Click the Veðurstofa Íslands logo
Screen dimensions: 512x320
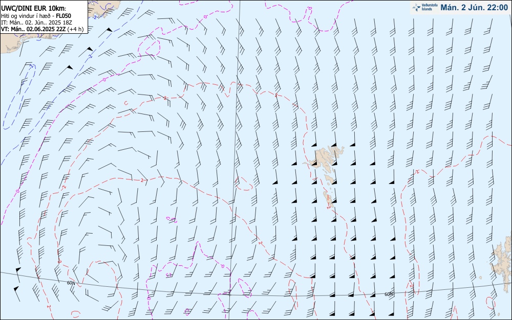[425, 7]
